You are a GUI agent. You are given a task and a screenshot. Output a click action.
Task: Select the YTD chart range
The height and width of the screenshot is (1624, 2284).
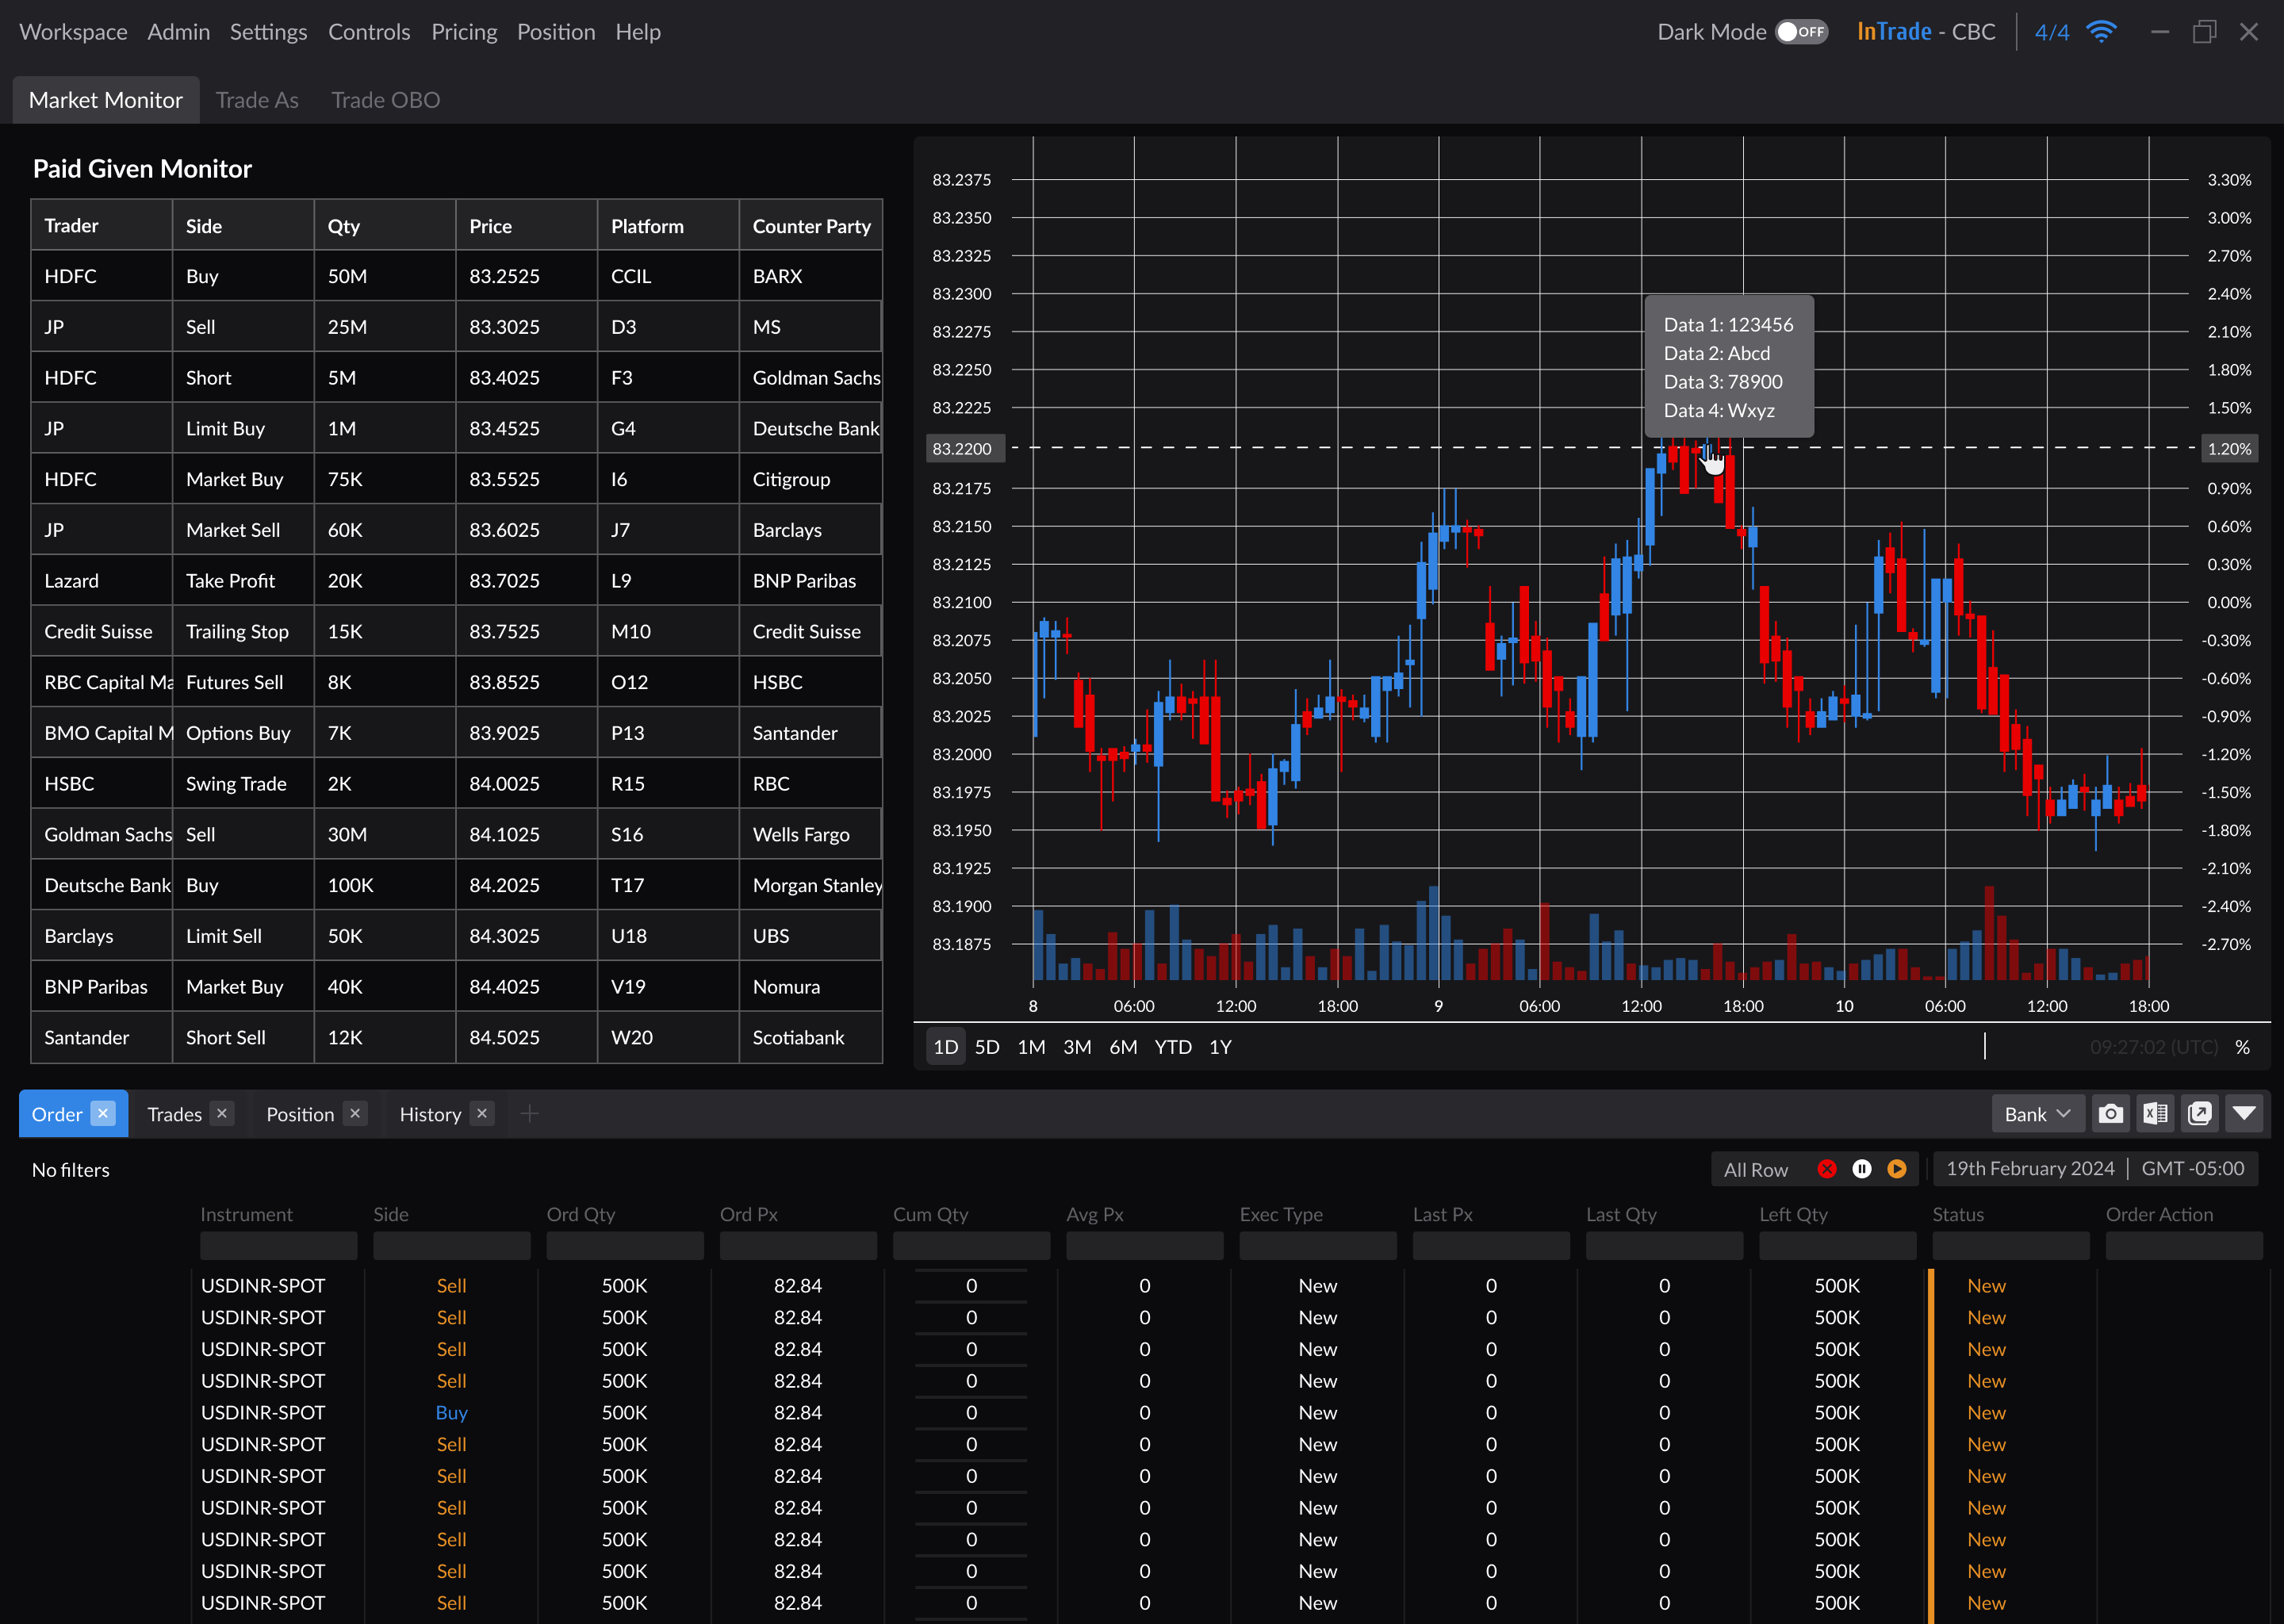pos(1173,1047)
